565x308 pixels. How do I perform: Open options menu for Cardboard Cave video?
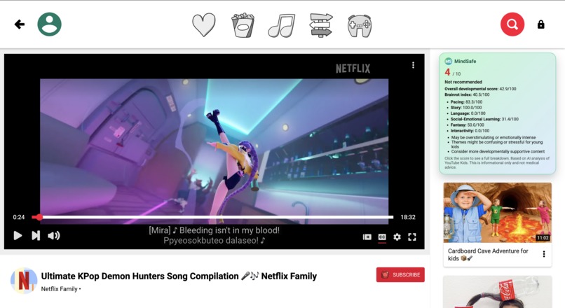544,254
